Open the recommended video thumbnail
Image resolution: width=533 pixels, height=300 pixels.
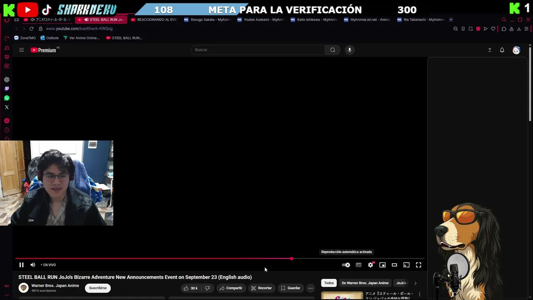click(x=342, y=296)
